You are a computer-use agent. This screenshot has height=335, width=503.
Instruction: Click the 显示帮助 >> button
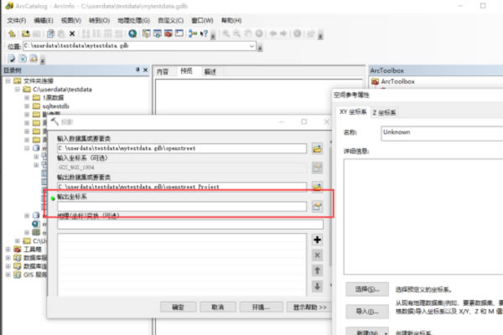309,307
